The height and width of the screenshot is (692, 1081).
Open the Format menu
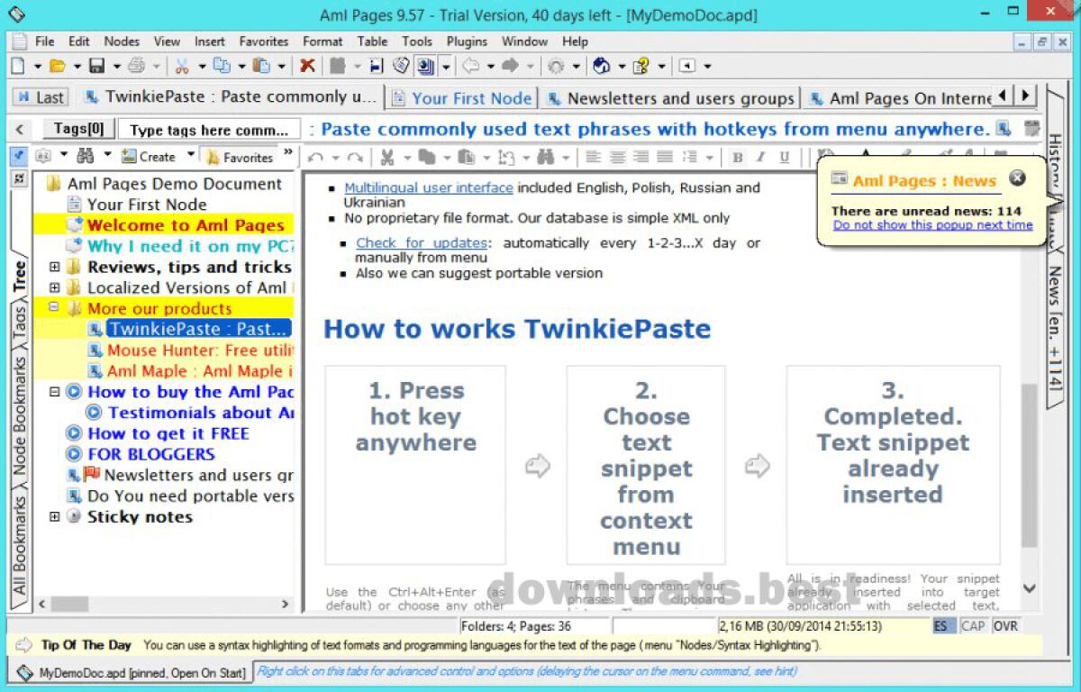pos(322,41)
